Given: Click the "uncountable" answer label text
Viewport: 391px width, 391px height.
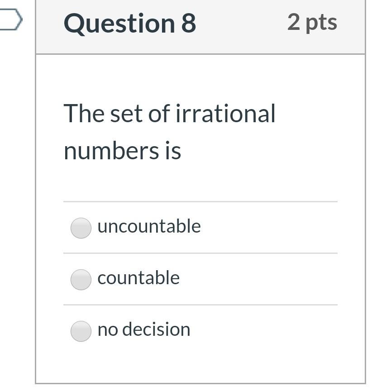Looking at the screenshot, I should [x=149, y=226].
